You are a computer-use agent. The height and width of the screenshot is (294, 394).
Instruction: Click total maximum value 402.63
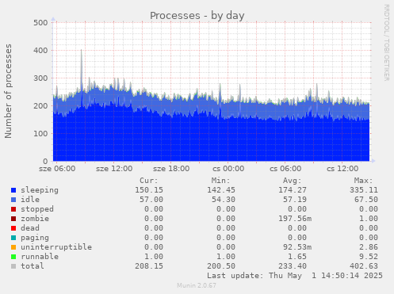click(364, 266)
